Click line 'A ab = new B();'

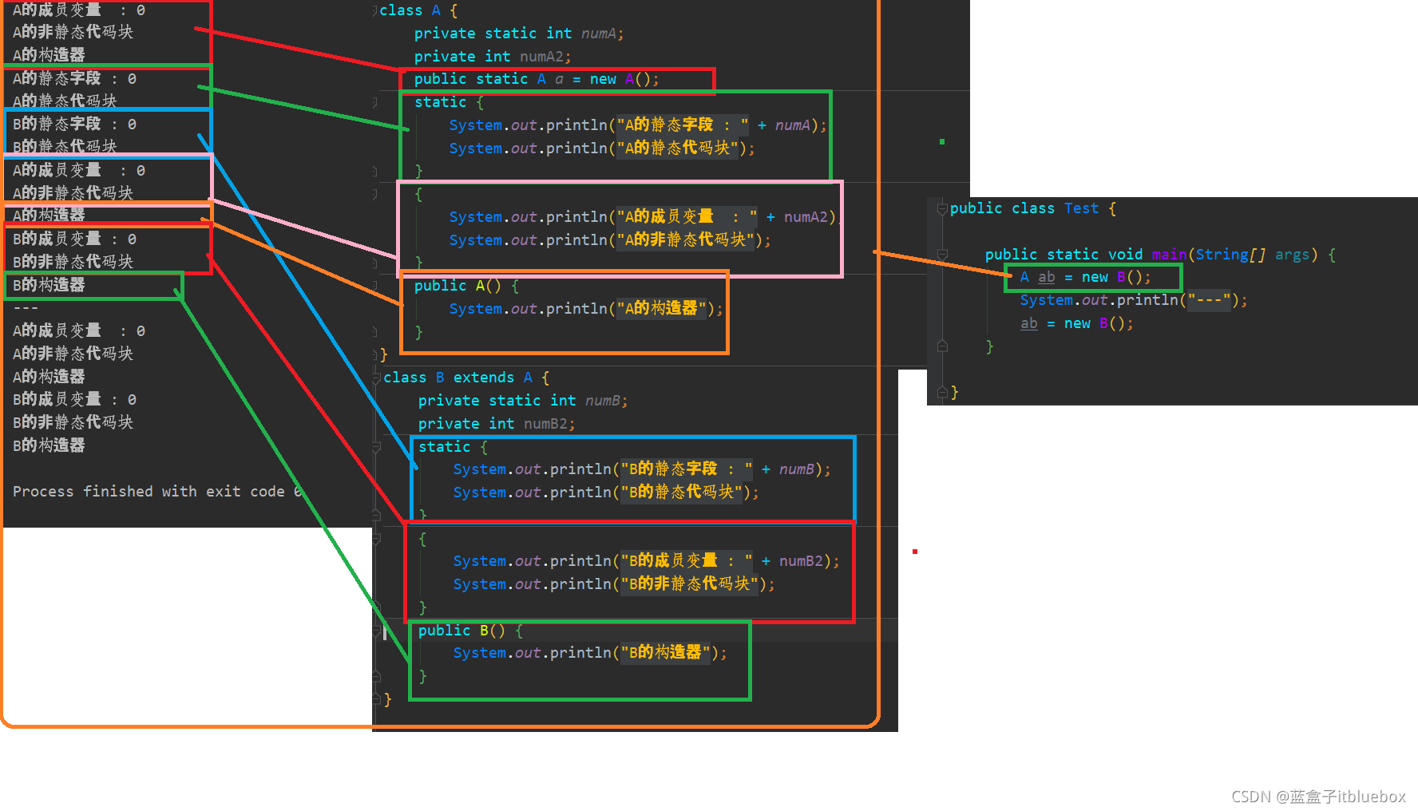pos(1085,277)
